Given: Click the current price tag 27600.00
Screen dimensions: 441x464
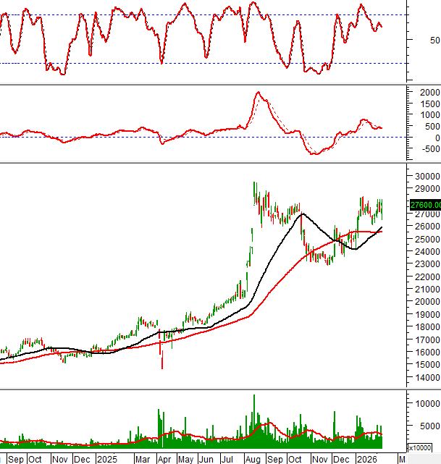Looking at the screenshot, I should coord(425,206).
